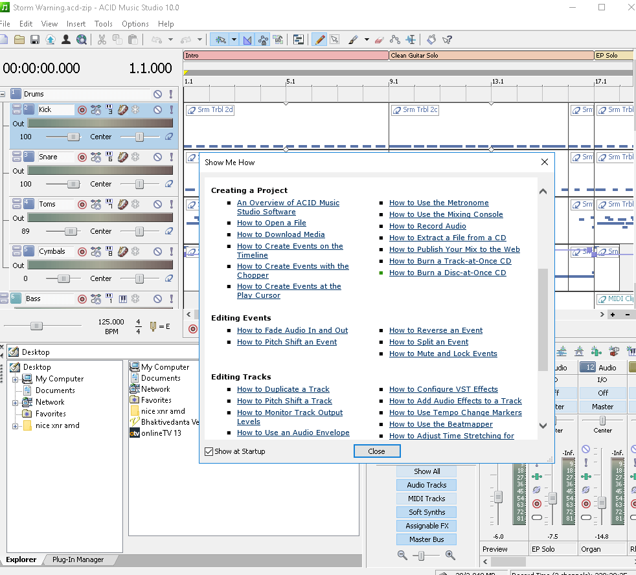Select the Paint tool
This screenshot has width=636, height=575.
pos(353,39)
